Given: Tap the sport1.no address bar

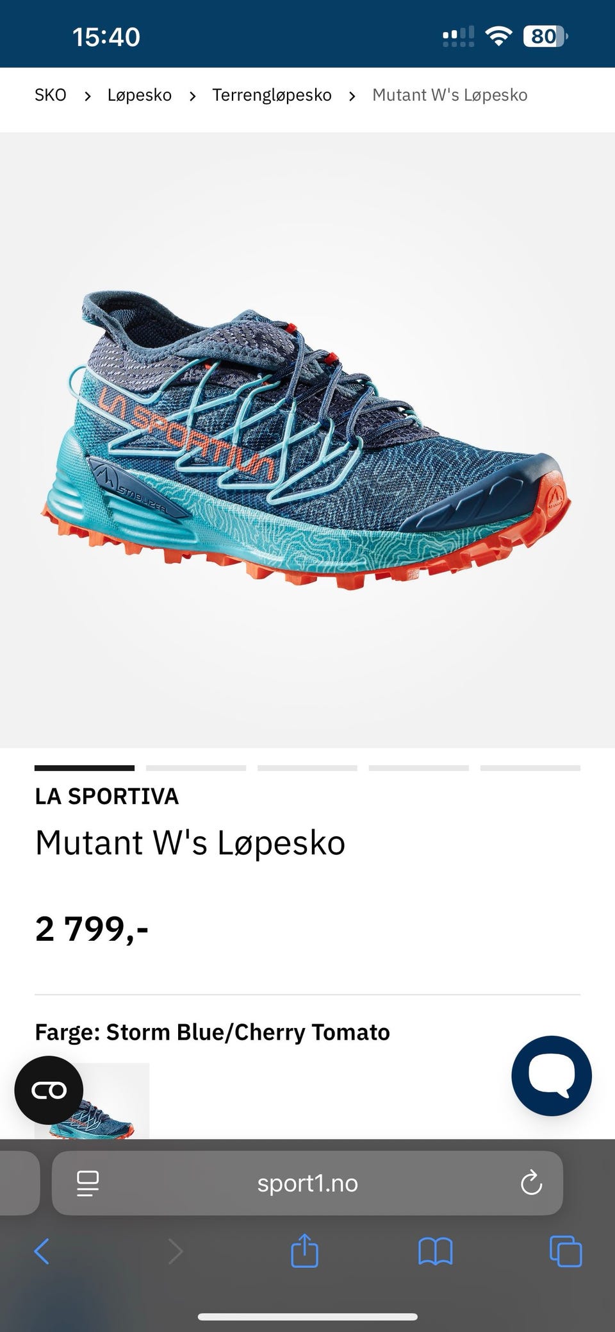Looking at the screenshot, I should pos(307,1183).
